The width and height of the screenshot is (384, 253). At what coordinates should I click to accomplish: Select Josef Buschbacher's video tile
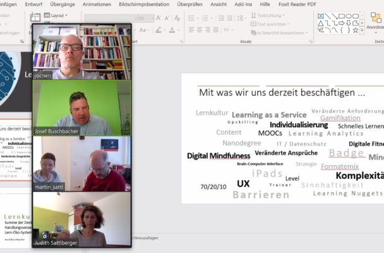click(82, 108)
